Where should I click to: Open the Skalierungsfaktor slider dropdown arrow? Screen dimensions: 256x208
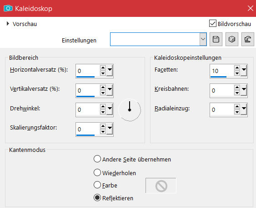[110, 129]
